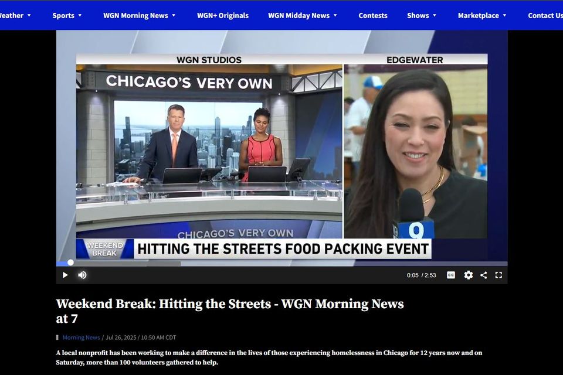Toggle closed captions on the video
This screenshot has width=563, height=375.
coord(450,275)
